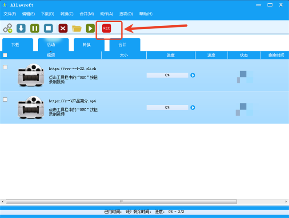Click the green play icon in toolbar
Screen dimensions: 289x218
90,28
